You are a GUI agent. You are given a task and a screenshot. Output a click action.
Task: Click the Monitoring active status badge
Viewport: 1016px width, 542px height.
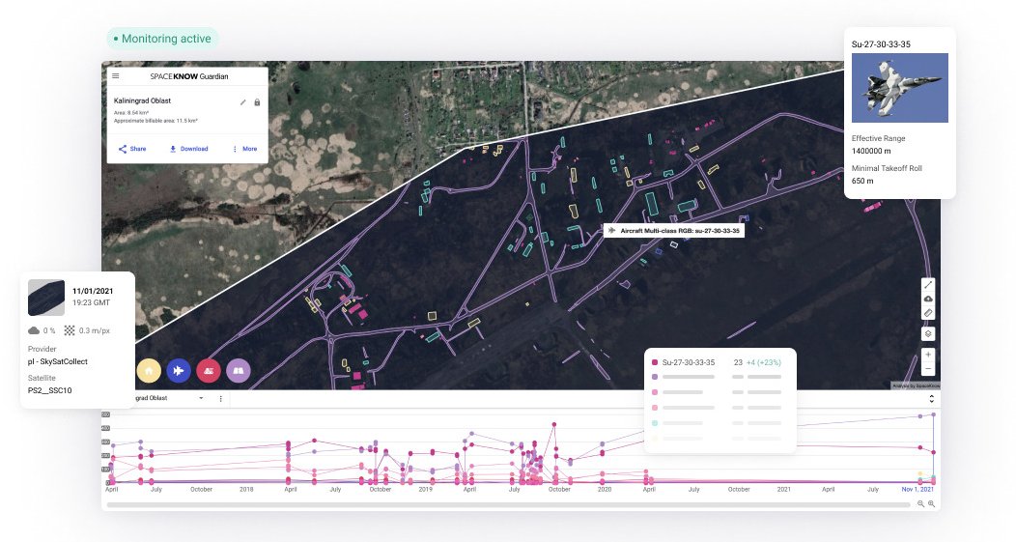[162, 39]
